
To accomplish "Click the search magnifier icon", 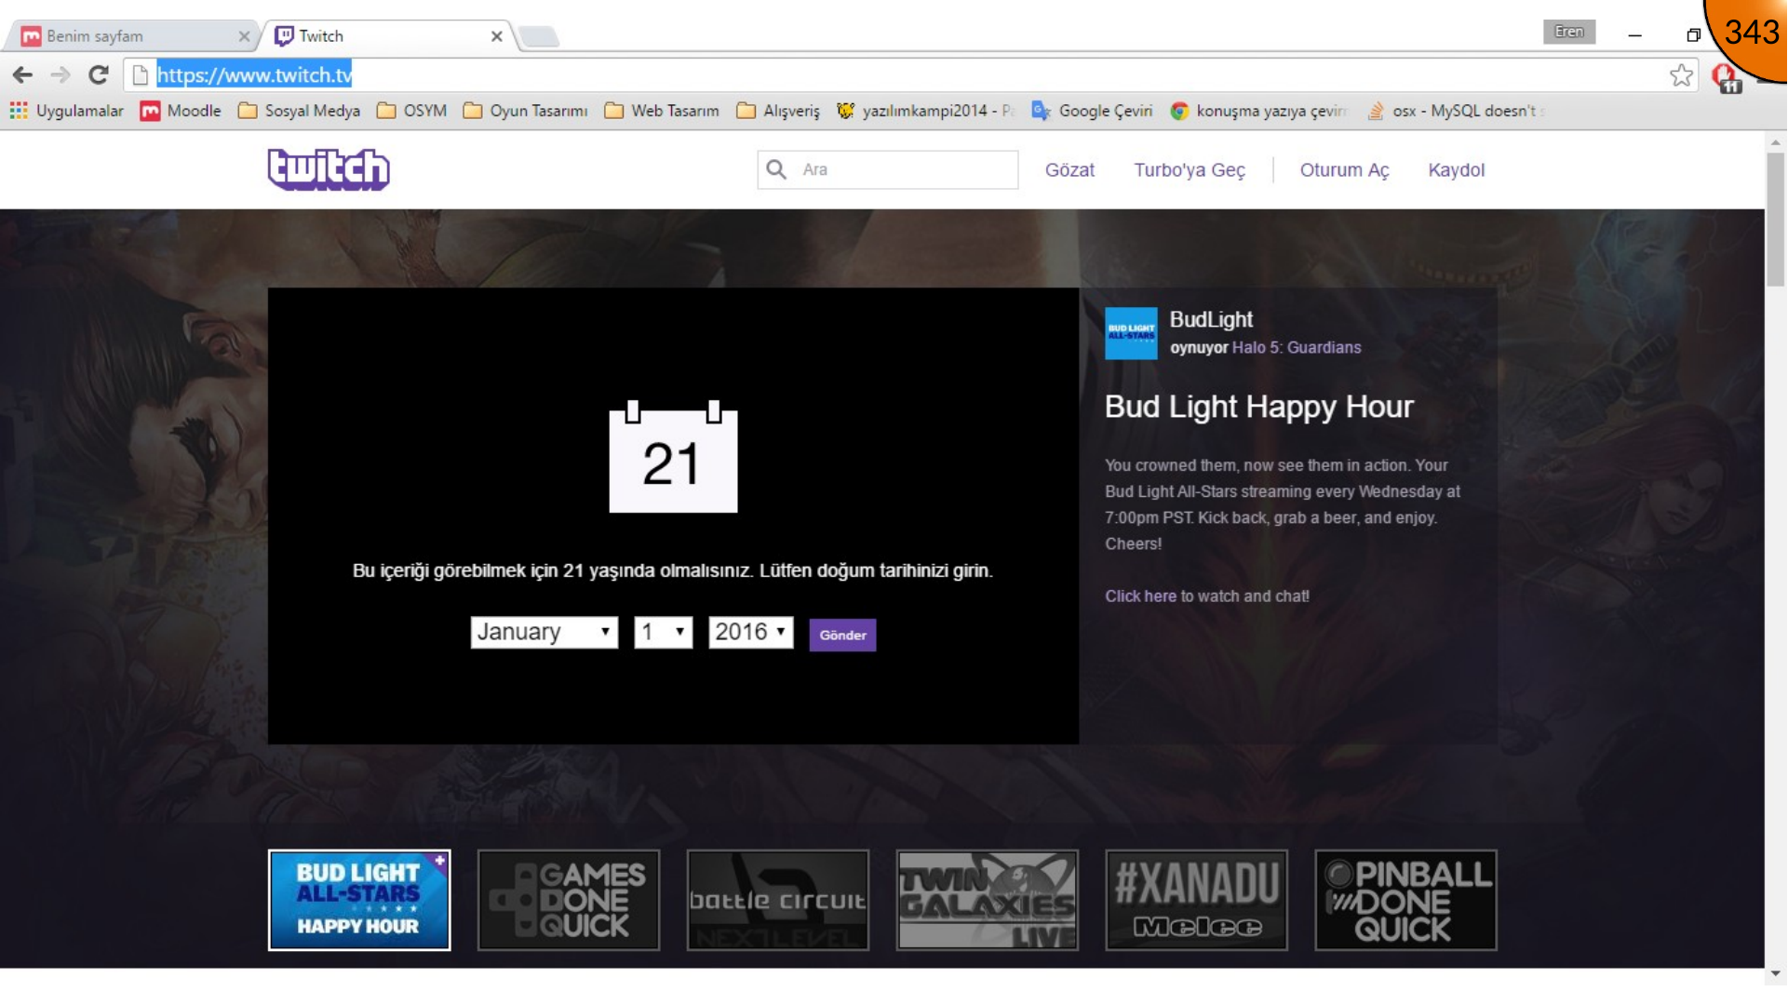I will point(776,169).
